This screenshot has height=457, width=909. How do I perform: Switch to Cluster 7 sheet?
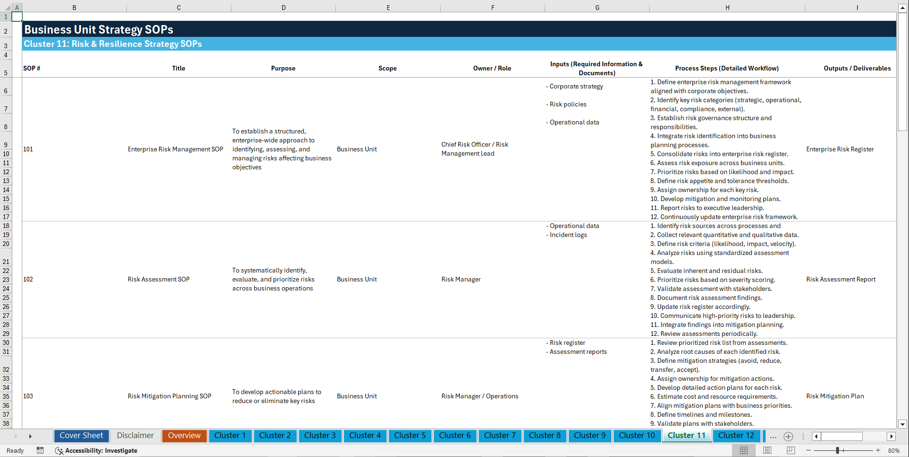pyautogui.click(x=500, y=436)
